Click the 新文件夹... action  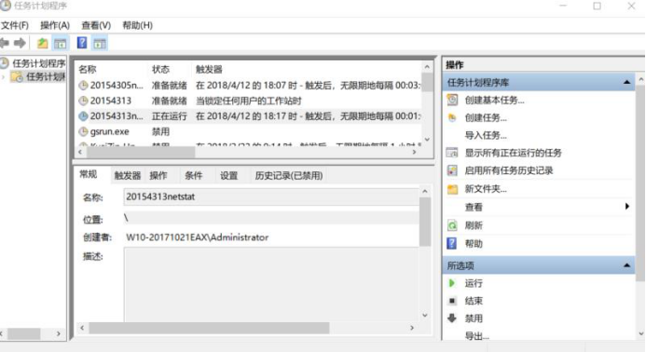[486, 188]
